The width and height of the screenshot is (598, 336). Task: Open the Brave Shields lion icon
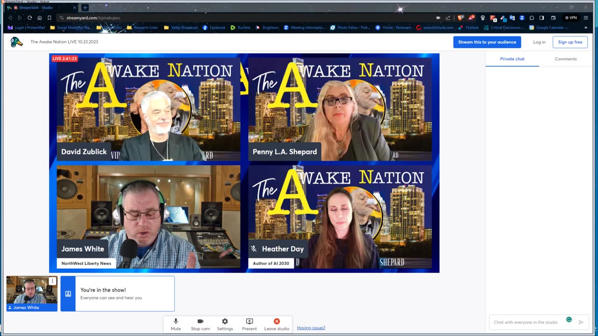[x=460, y=18]
